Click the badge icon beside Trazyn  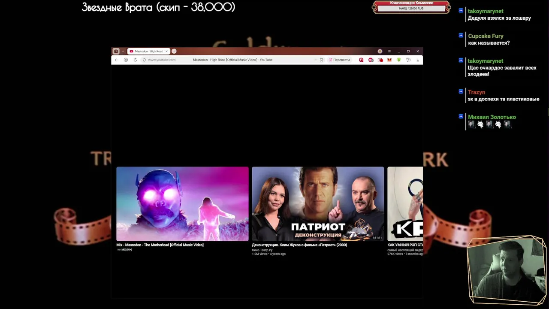pos(461,91)
